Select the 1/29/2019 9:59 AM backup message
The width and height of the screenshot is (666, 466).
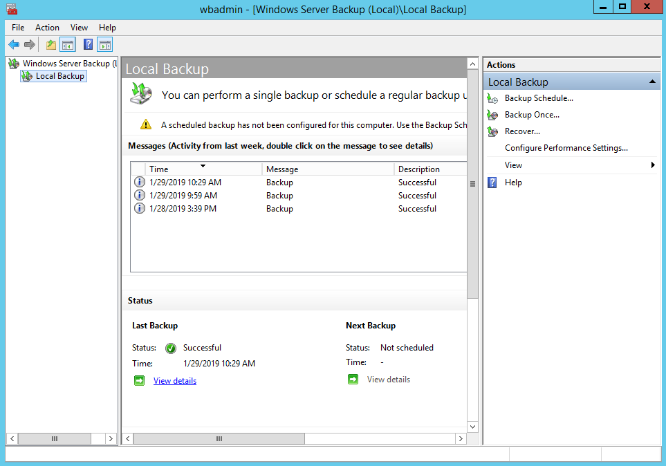[x=183, y=196]
